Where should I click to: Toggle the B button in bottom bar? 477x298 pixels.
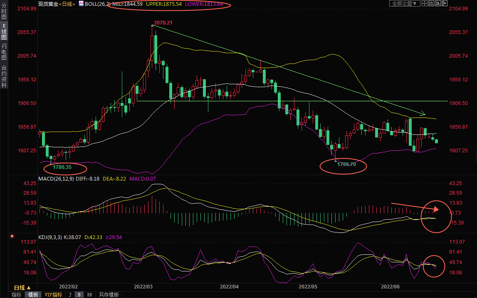(79, 295)
